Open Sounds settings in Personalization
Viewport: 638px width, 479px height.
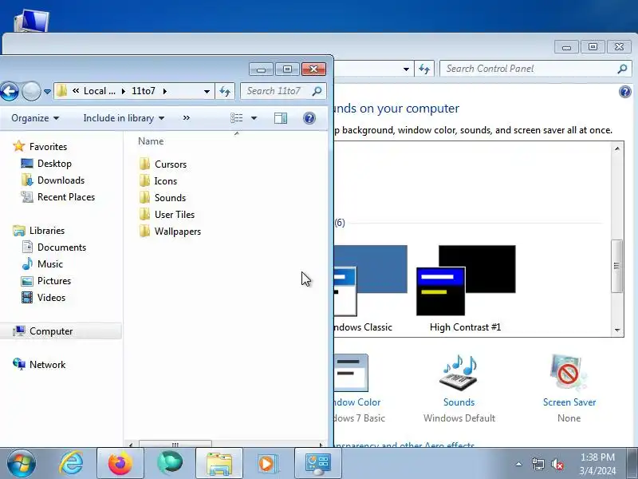[x=459, y=388]
